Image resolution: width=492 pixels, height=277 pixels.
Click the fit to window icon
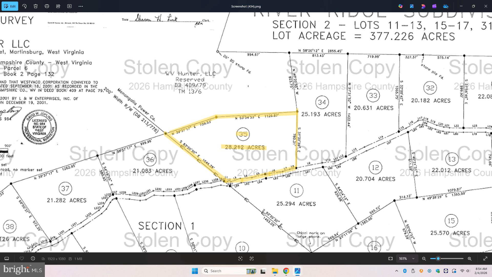click(391, 259)
